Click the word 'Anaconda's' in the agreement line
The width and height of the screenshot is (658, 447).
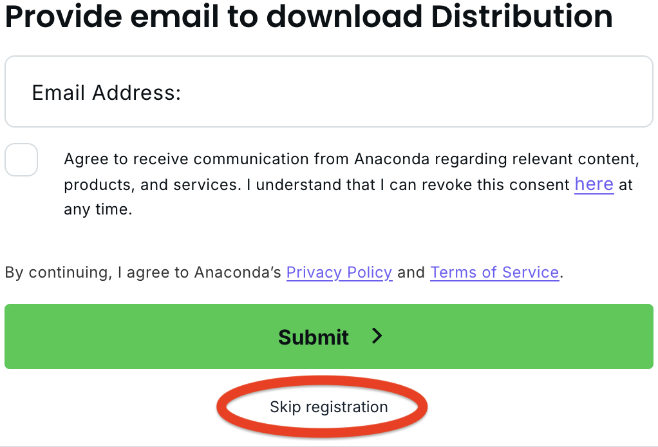pos(238,272)
